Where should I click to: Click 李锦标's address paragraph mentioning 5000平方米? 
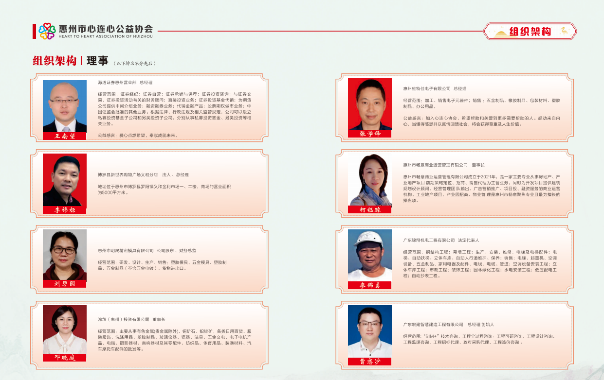coord(164,190)
